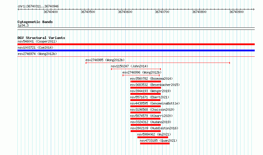Open the esv3683532 (Besenbacher2015) label
This screenshot has width=263, height=155.
[155, 85]
